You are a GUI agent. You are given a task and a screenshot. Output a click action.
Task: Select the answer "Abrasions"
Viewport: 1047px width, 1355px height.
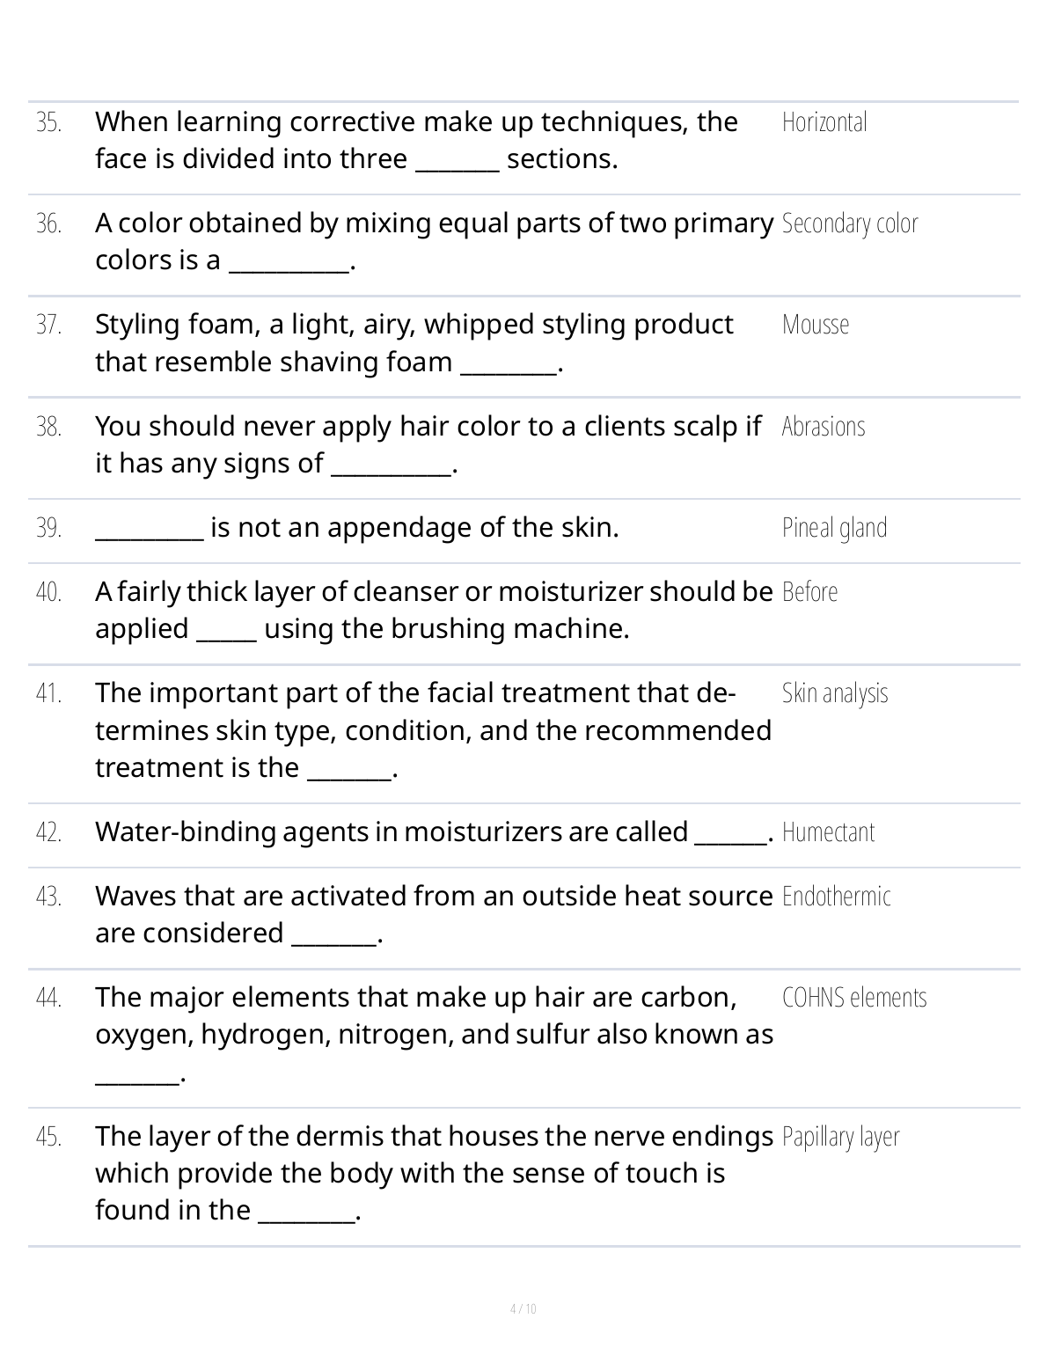824,427
